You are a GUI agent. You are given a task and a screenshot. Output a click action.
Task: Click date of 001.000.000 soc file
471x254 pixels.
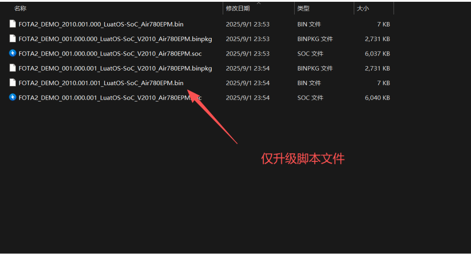click(247, 54)
